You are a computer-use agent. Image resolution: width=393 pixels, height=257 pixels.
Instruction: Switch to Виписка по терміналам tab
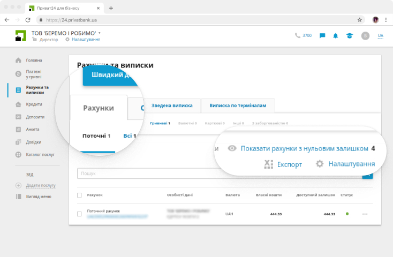coord(237,105)
